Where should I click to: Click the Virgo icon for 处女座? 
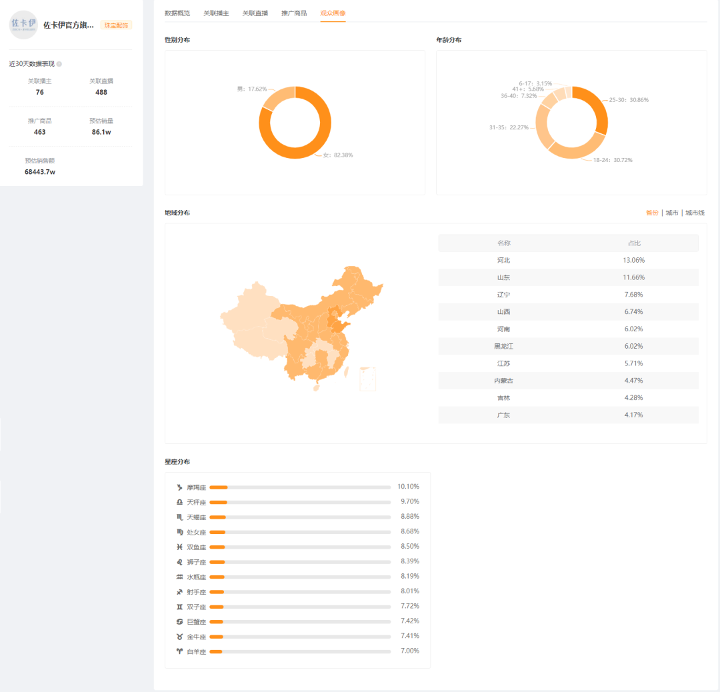pos(179,532)
